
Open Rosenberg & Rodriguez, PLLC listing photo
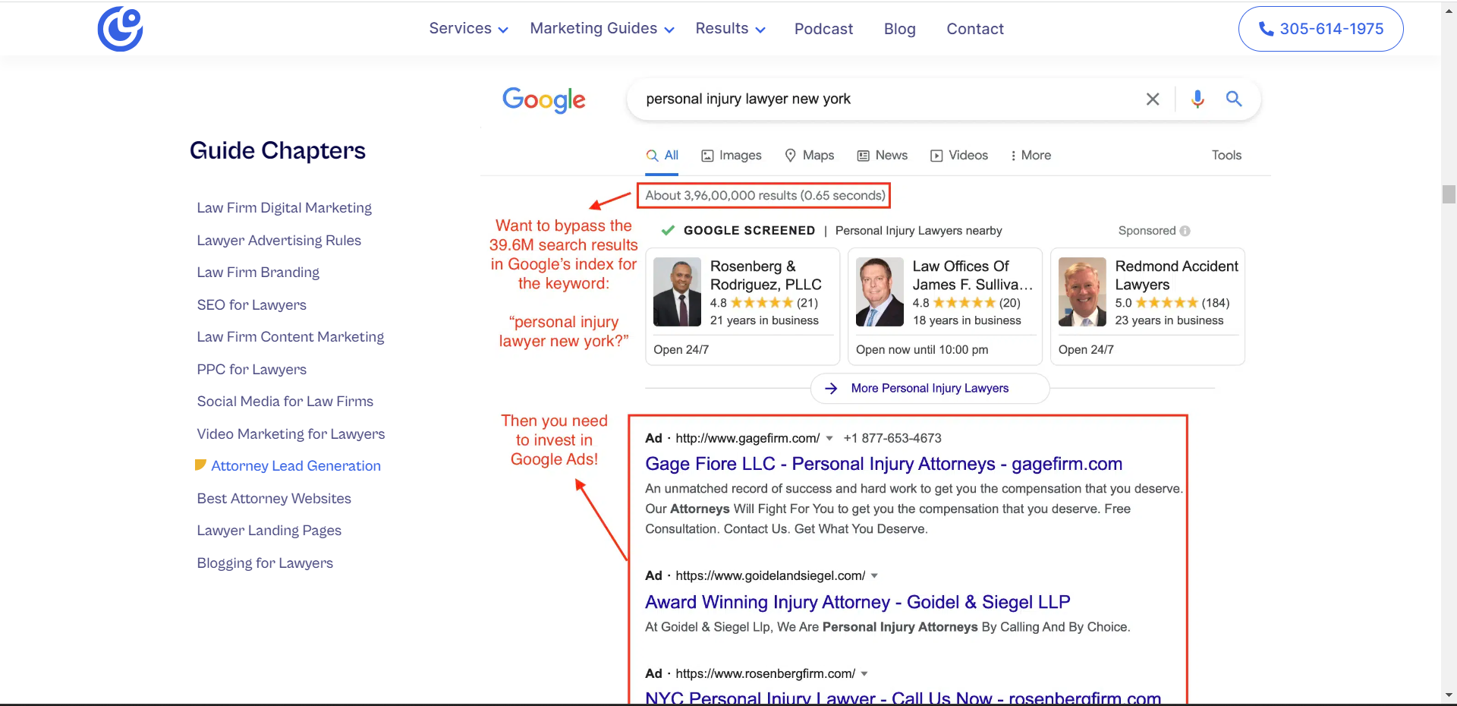(x=677, y=292)
